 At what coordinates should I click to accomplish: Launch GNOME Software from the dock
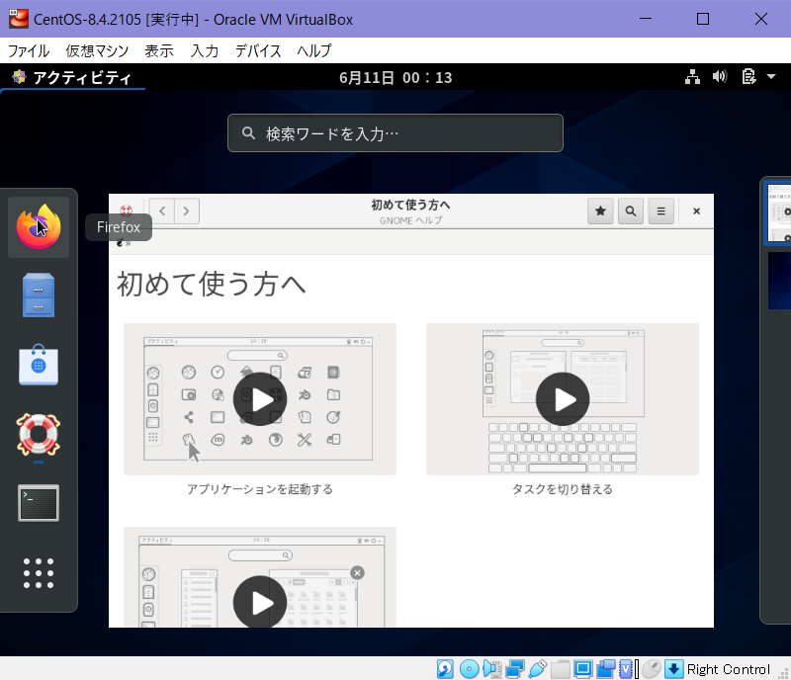point(38,365)
